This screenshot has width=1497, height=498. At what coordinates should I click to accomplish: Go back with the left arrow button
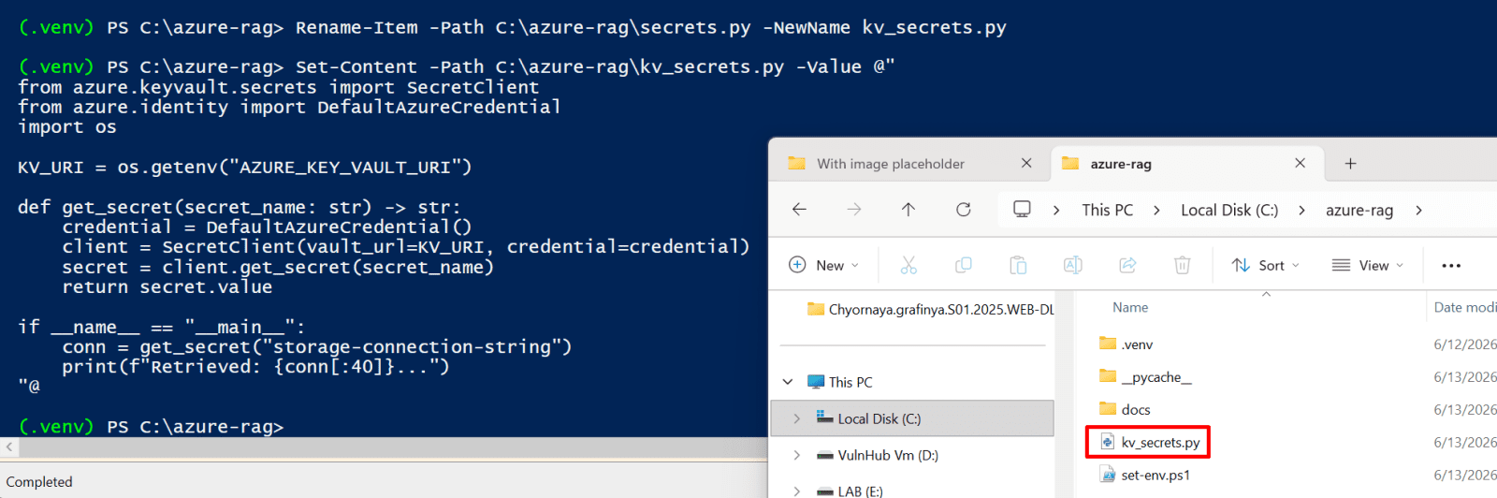click(x=799, y=210)
